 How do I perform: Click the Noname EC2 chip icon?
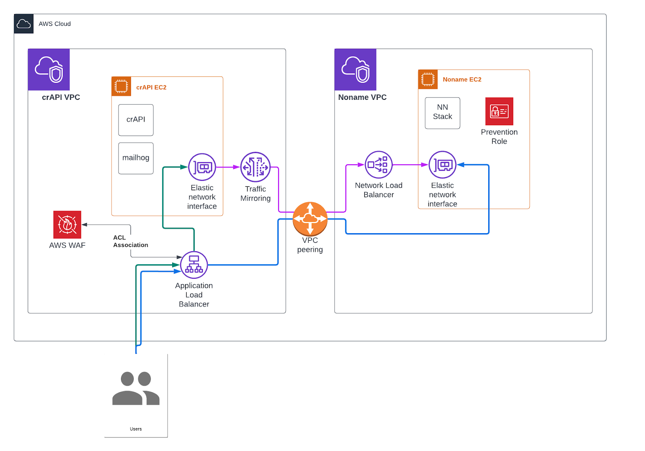point(428,79)
